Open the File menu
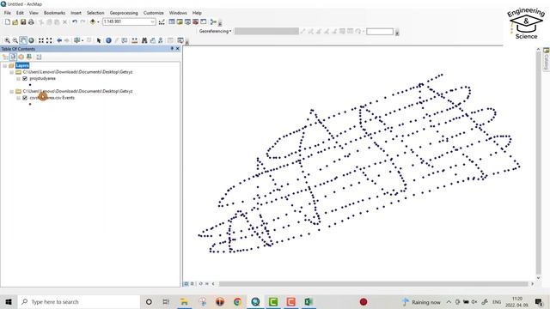The image size is (550, 309). [8, 13]
